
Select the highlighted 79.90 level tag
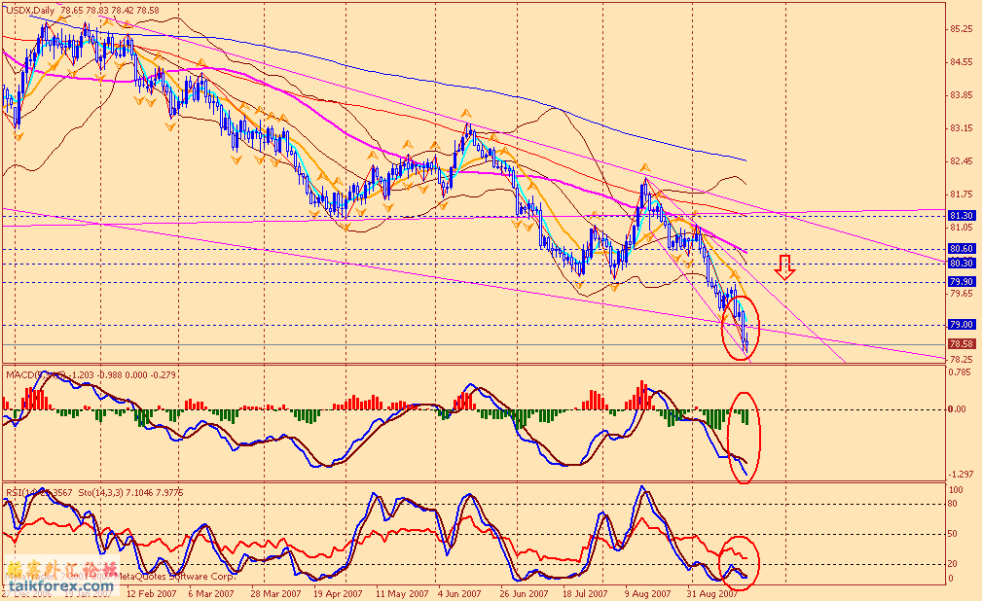pyautogui.click(x=962, y=282)
